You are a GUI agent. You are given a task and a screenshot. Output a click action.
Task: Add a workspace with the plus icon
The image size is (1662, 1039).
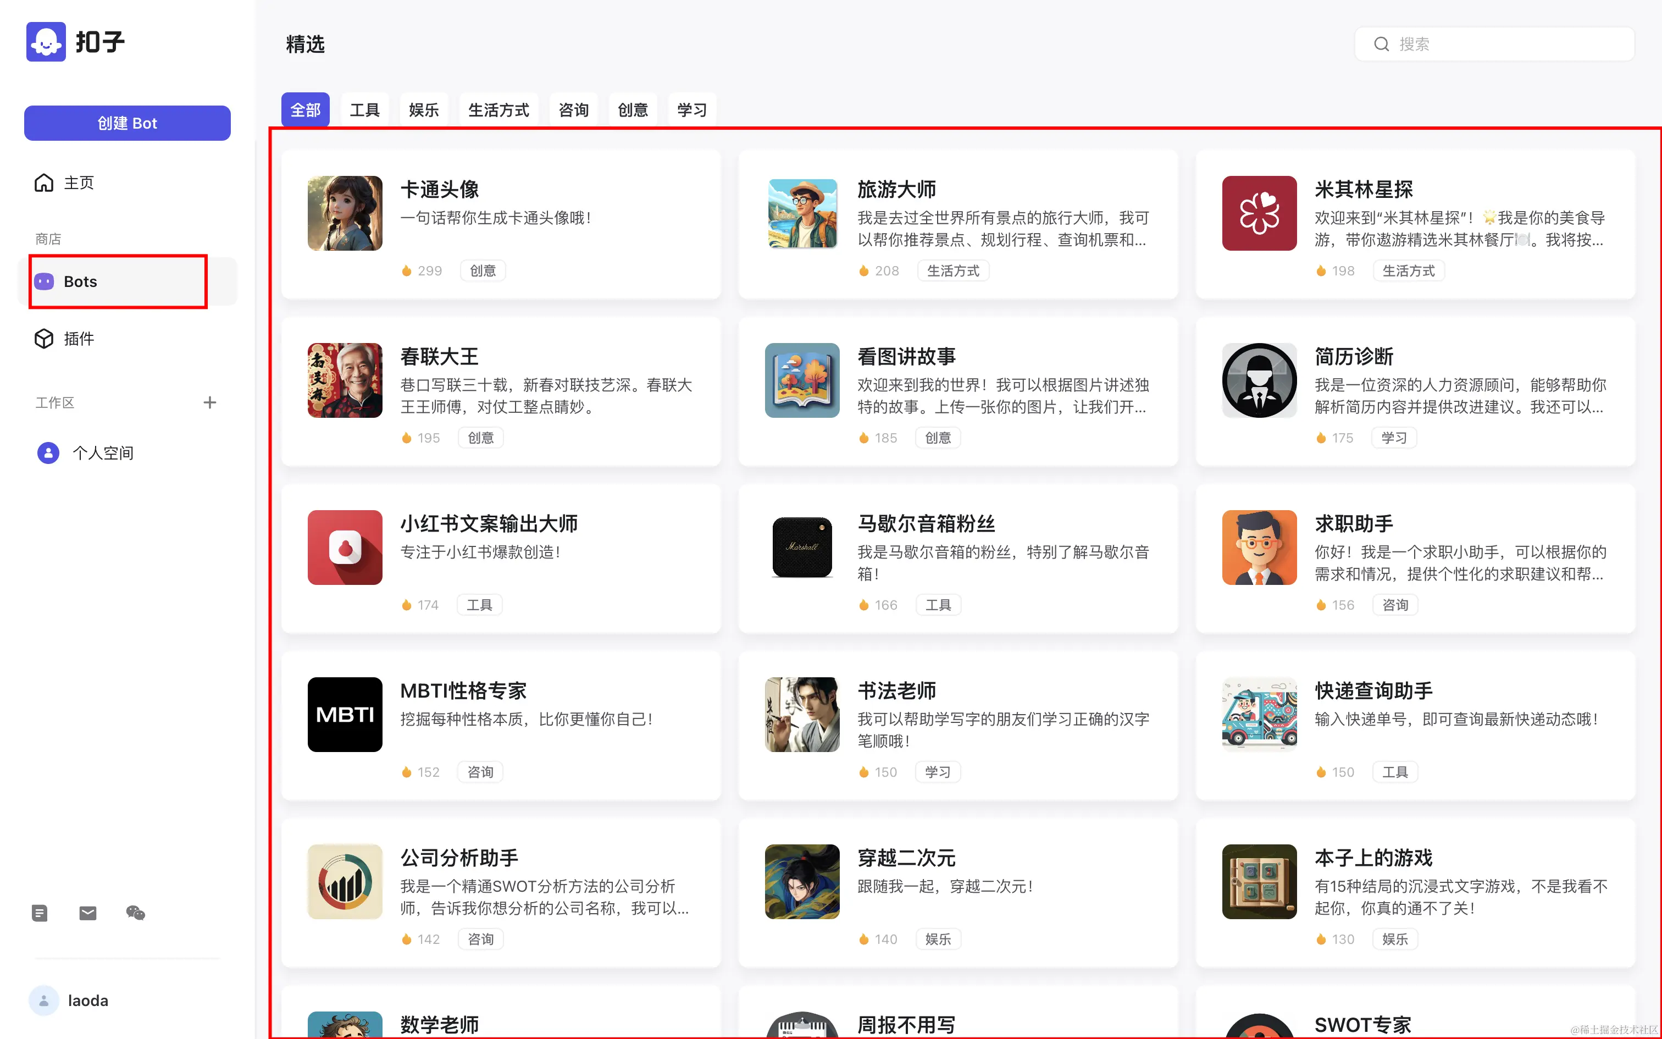[210, 402]
